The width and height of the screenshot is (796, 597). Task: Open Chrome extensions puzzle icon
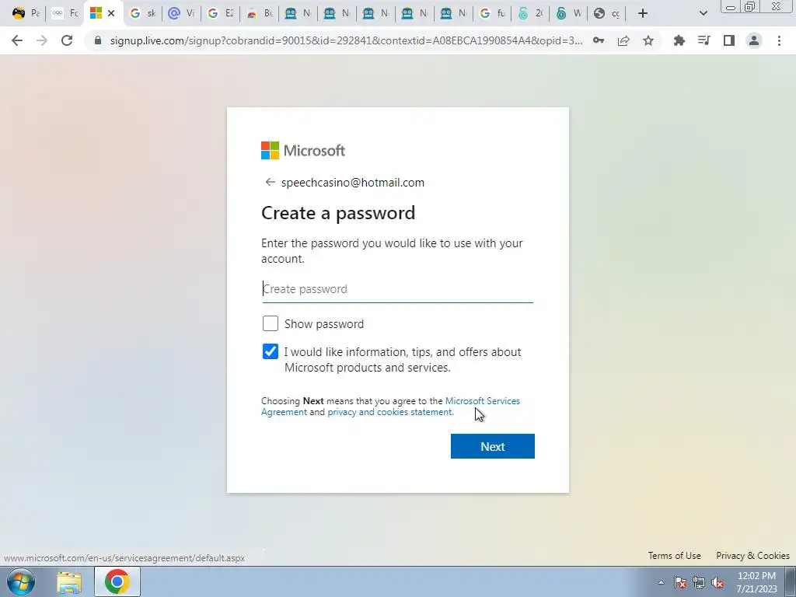pyautogui.click(x=679, y=40)
